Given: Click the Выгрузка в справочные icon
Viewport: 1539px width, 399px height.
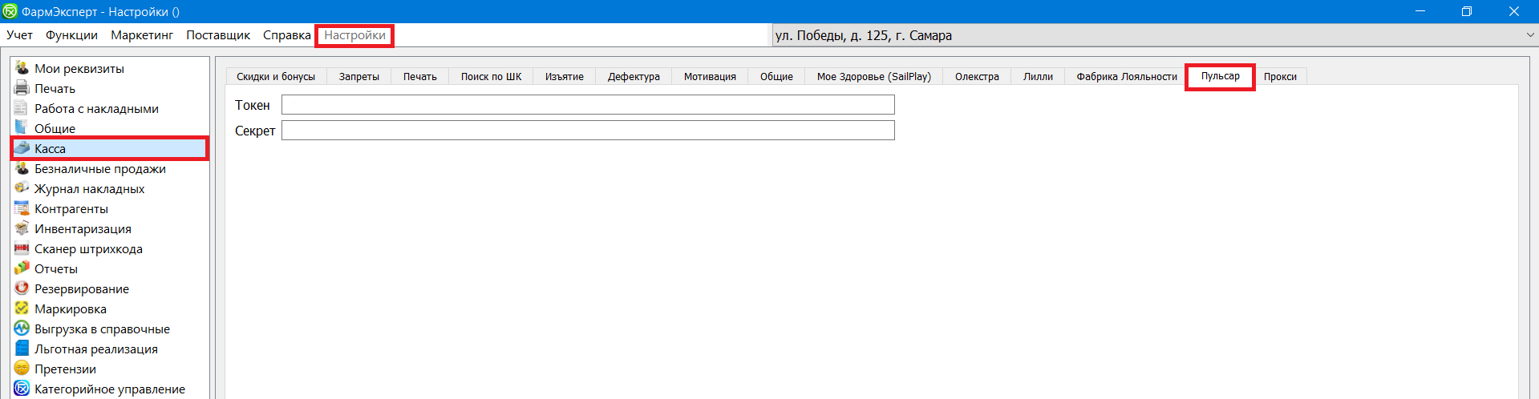Looking at the screenshot, I should point(22,328).
